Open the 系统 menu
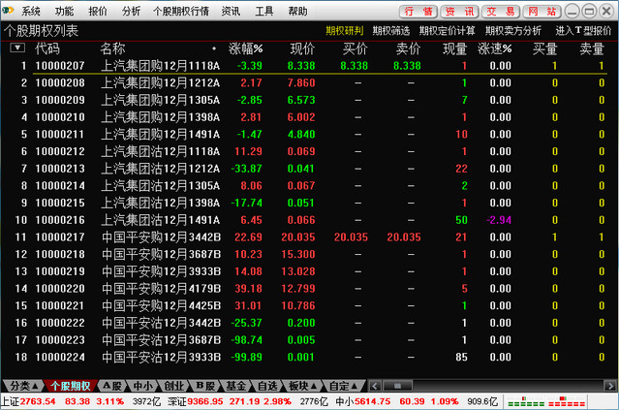This screenshot has height=410, width=619. (x=31, y=11)
